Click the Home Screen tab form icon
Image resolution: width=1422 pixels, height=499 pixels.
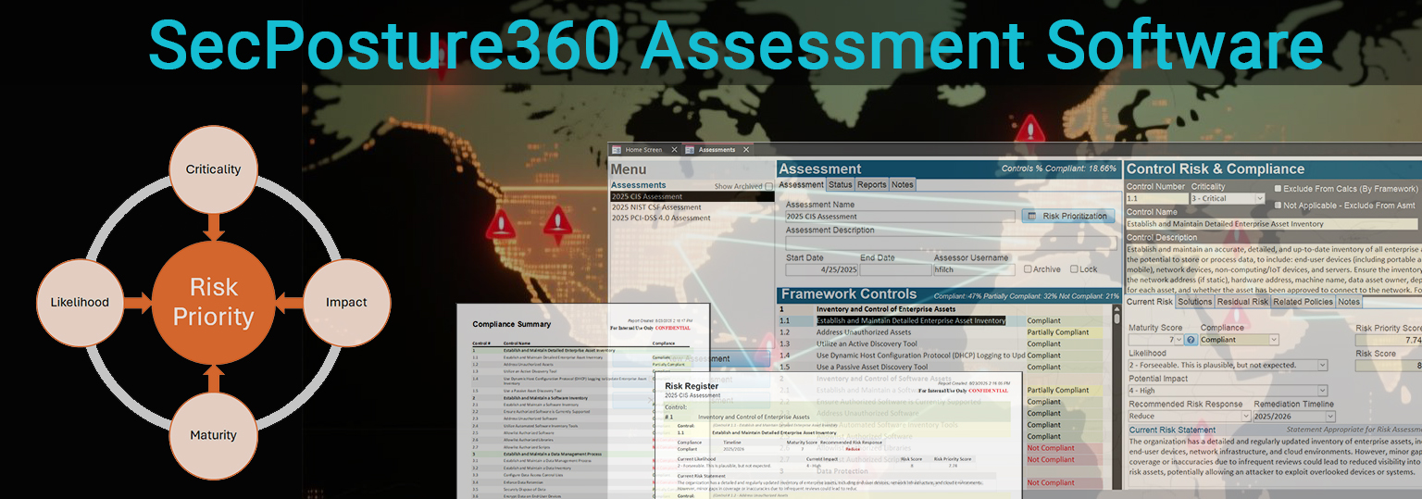pyautogui.click(x=617, y=150)
